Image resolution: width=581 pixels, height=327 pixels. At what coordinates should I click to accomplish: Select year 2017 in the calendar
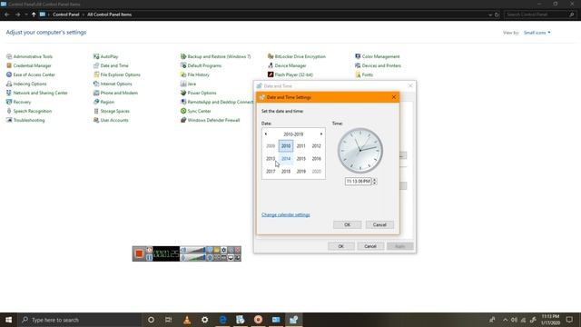(x=271, y=172)
